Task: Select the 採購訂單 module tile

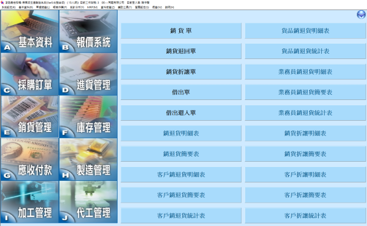Action: click(x=29, y=74)
